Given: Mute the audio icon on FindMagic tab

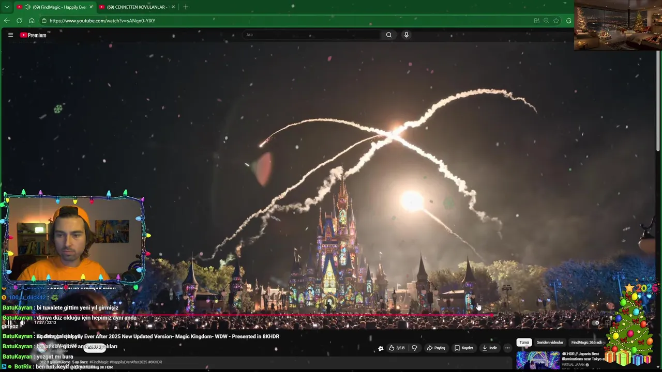Looking at the screenshot, I should click(27, 7).
